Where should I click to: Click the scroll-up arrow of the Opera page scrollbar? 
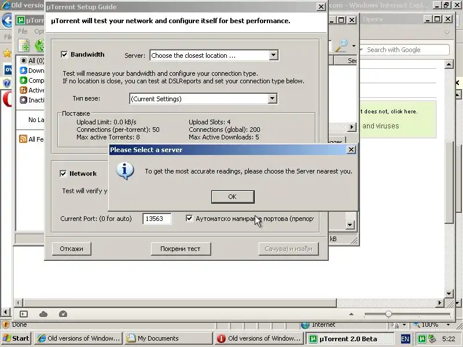[x=449, y=64]
